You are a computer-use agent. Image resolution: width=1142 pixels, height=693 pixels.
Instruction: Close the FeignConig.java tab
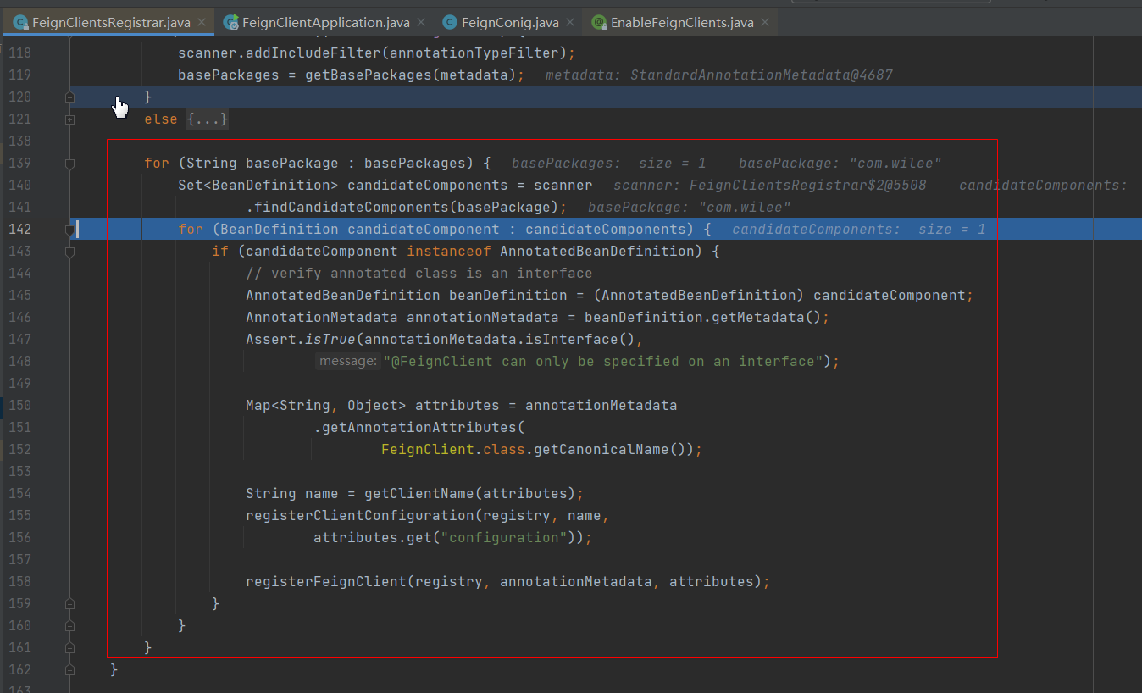(569, 23)
